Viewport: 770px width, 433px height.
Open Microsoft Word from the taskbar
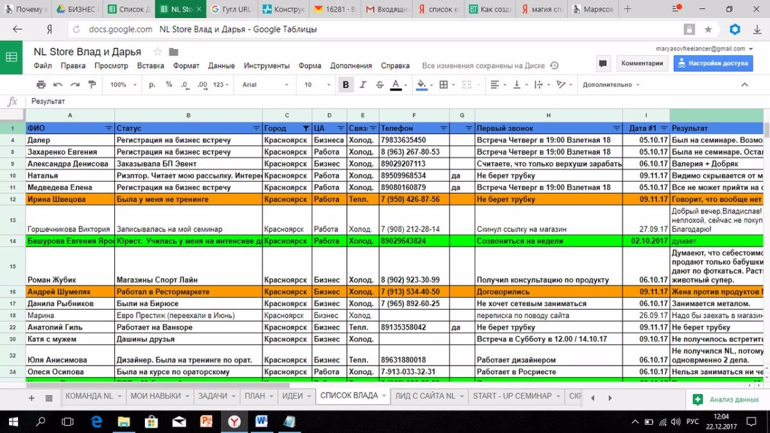click(262, 421)
